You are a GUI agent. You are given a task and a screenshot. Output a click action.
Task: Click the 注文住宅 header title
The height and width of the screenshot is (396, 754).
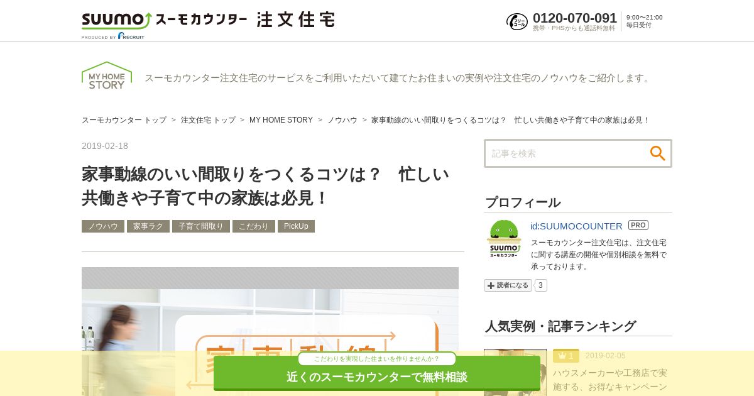pyautogui.click(x=296, y=19)
